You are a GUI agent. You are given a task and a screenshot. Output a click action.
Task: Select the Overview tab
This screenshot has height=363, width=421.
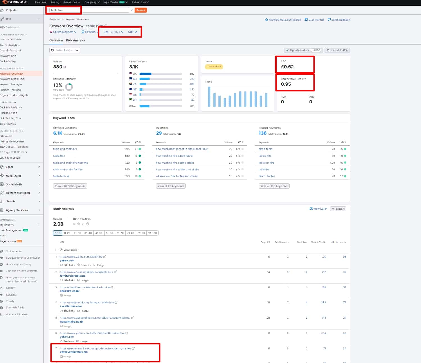pos(56,40)
